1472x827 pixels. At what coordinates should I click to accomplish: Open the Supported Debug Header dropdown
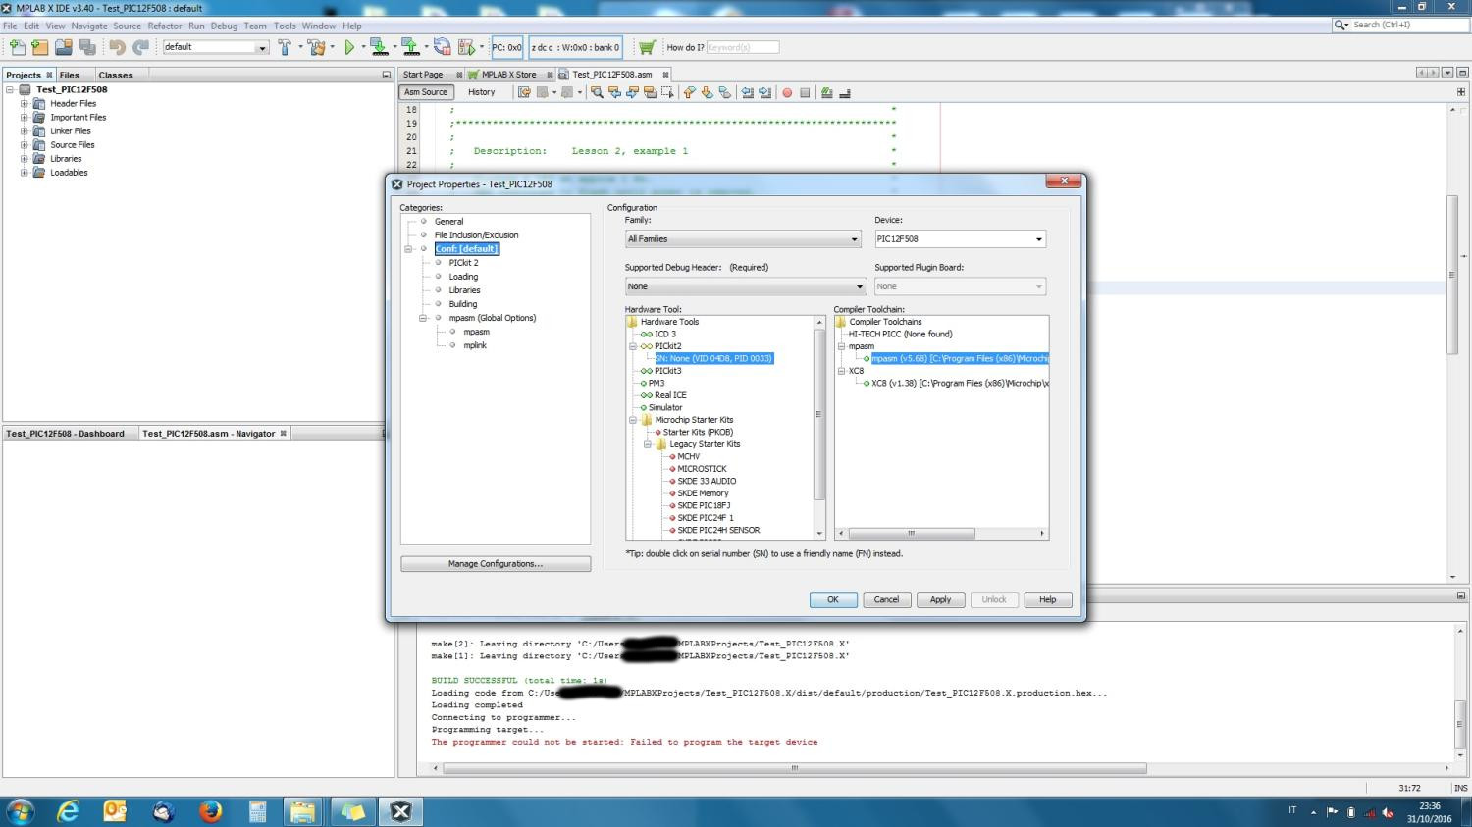[746, 286]
